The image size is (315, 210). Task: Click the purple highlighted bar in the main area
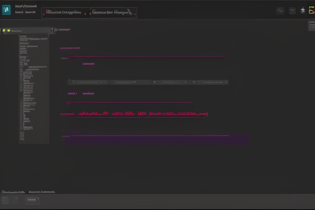pos(157,140)
